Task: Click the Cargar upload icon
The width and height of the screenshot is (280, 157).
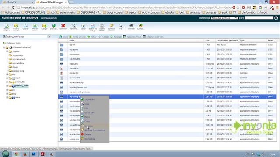Action: (44, 27)
